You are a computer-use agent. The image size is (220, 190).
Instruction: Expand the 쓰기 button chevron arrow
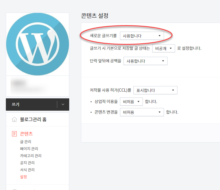pos(63,105)
